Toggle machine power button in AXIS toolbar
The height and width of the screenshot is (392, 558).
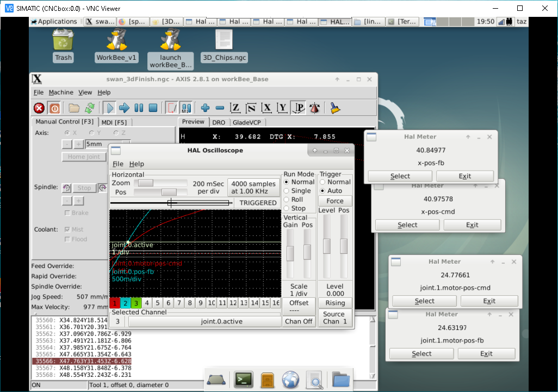click(54, 108)
